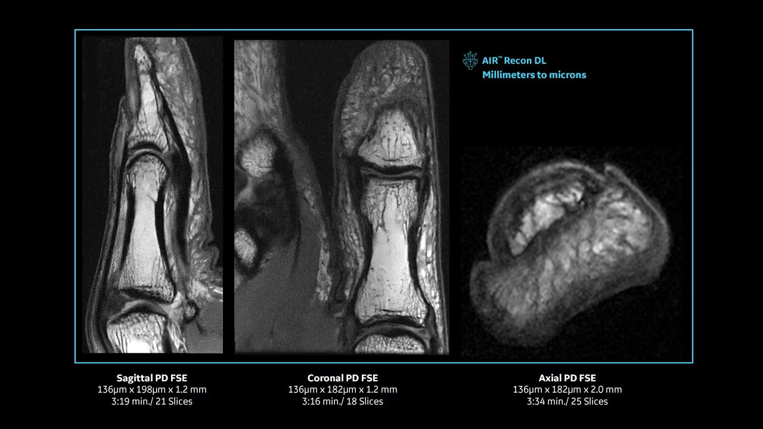Click the 3:19 min./ 21 Slices caption

pyautogui.click(x=152, y=402)
